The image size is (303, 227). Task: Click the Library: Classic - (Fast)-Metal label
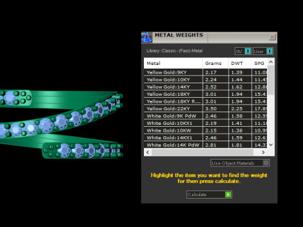[175, 51]
